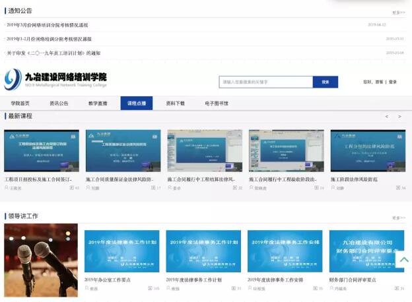Open the 电子图书馆 tab
The width and height of the screenshot is (412, 302).
tap(217, 104)
